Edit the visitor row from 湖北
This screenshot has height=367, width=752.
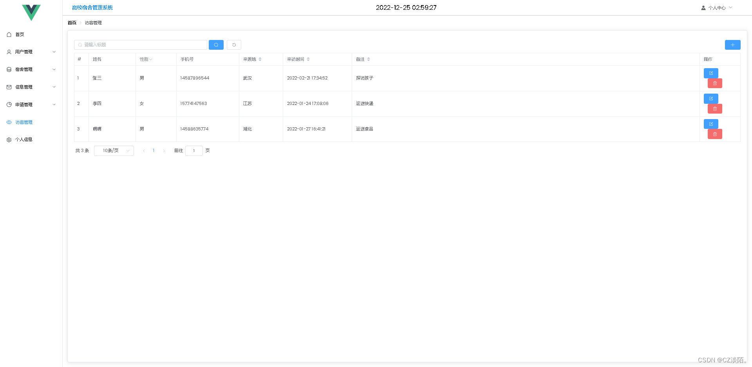click(x=711, y=124)
